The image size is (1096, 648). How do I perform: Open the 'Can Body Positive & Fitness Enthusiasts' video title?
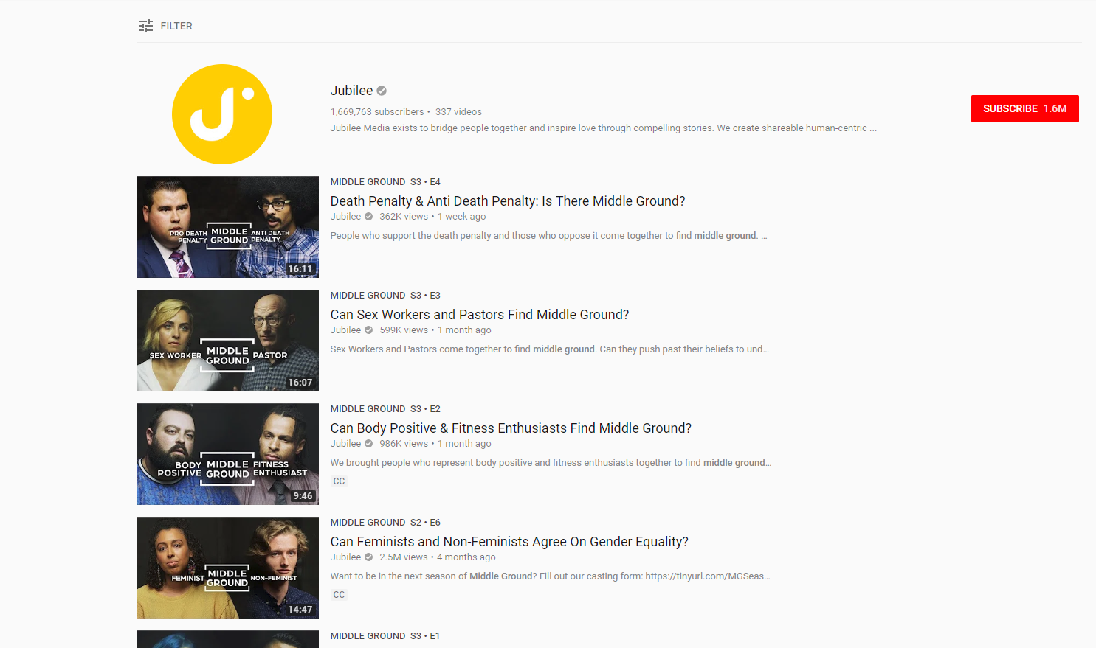(511, 428)
